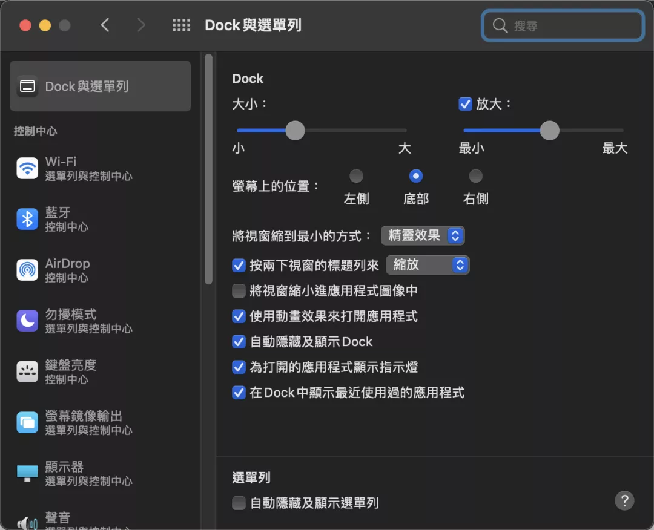This screenshot has width=654, height=530.
Task: Click the help question mark button
Action: pyautogui.click(x=624, y=500)
